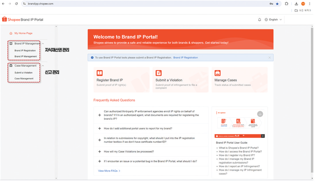This screenshot has height=183, width=316.
Task: Open notifications bell icon
Action: click(259, 19)
